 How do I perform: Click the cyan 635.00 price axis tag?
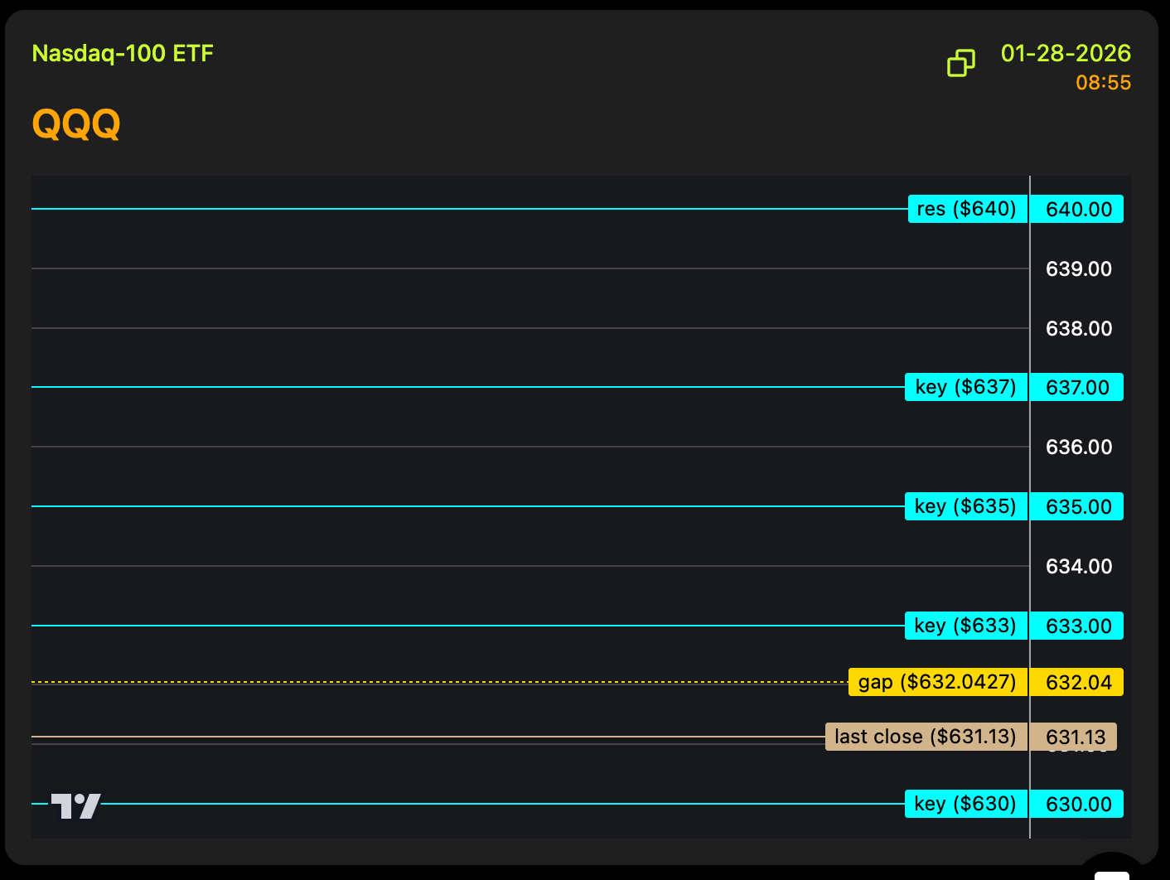1077,506
